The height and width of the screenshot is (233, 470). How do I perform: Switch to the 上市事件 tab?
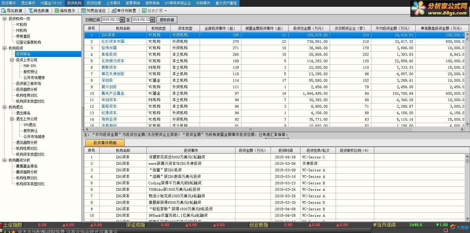pyautogui.click(x=113, y=3)
